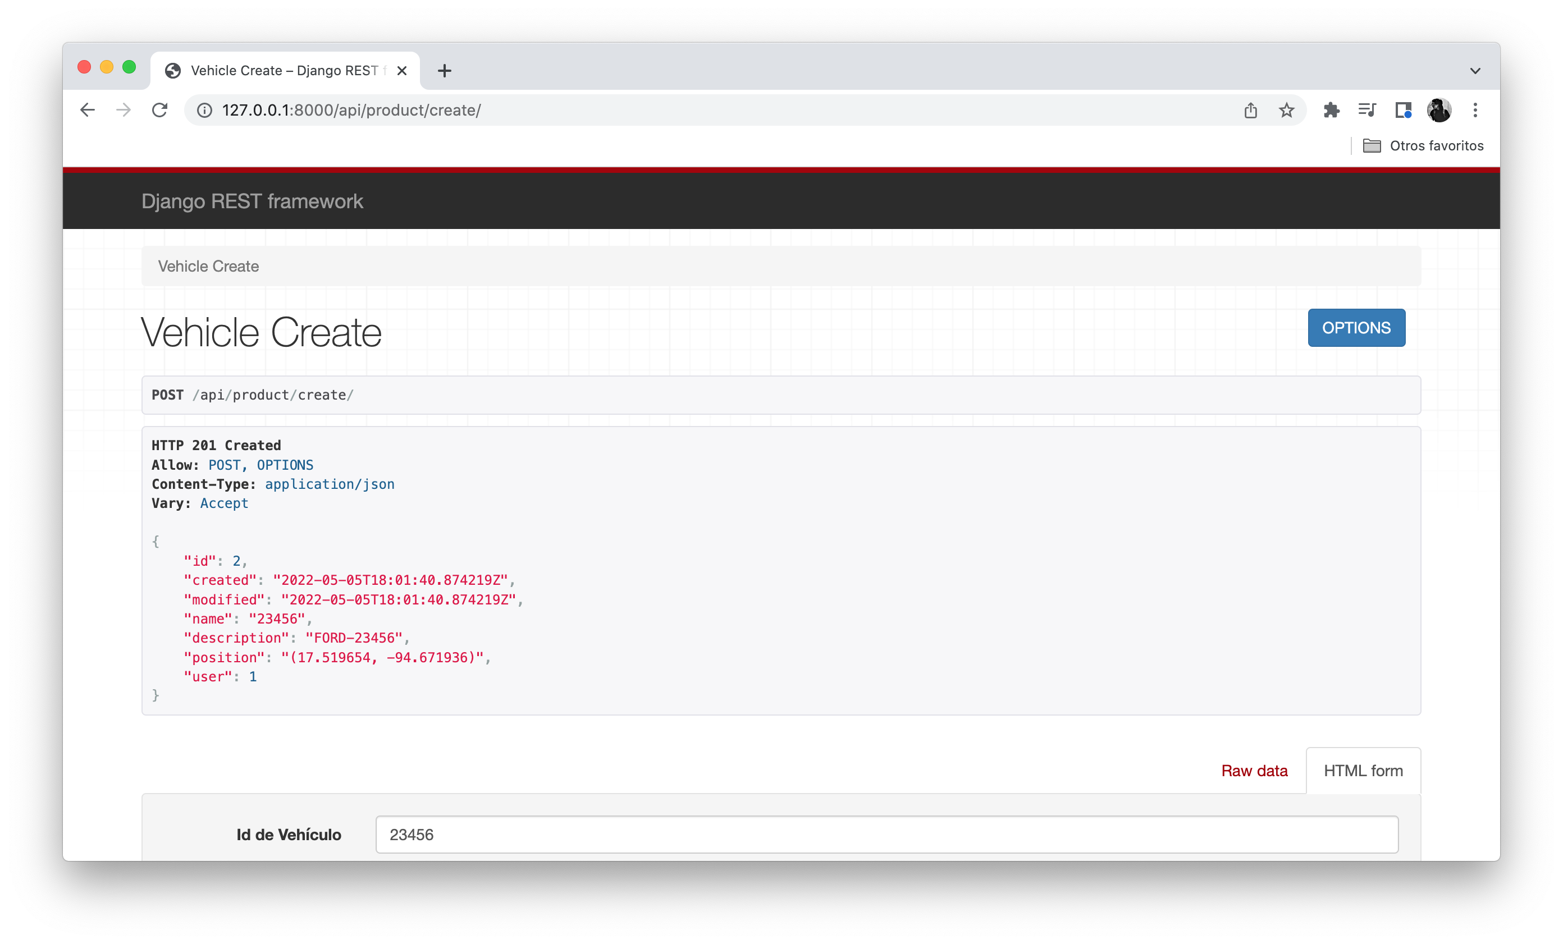Image resolution: width=1563 pixels, height=944 pixels.
Task: Switch to the HTML form tab
Action: pos(1363,770)
